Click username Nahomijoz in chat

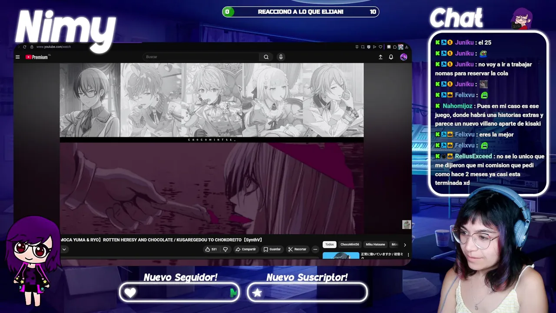click(x=458, y=106)
